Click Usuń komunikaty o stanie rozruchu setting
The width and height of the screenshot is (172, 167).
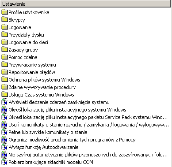(88, 125)
